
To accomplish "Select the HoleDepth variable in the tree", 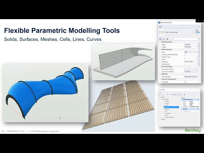I will tap(167, 113).
